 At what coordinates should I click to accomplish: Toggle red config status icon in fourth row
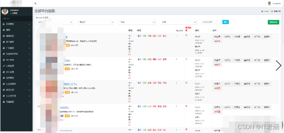click(x=186, y=106)
